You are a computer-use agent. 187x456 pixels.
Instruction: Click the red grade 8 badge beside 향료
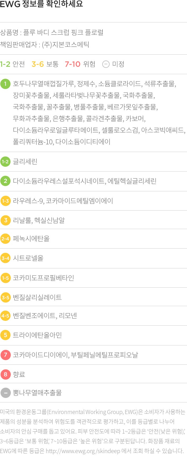pos(5,374)
